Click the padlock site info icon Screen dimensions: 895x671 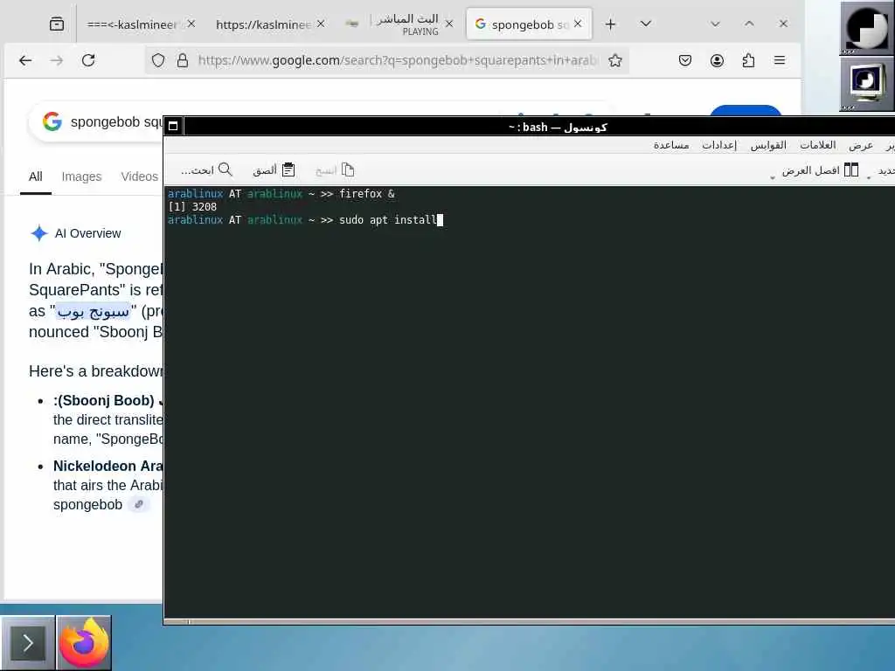[x=183, y=60]
